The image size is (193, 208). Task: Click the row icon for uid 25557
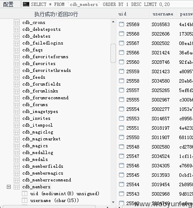coord(122,90)
